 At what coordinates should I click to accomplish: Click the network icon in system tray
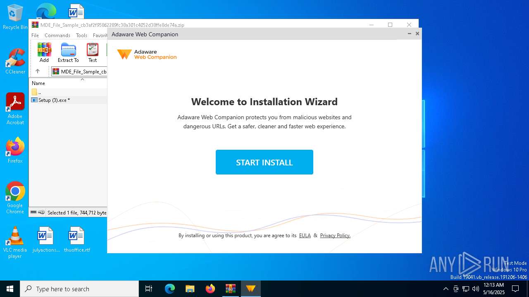coord(466,289)
